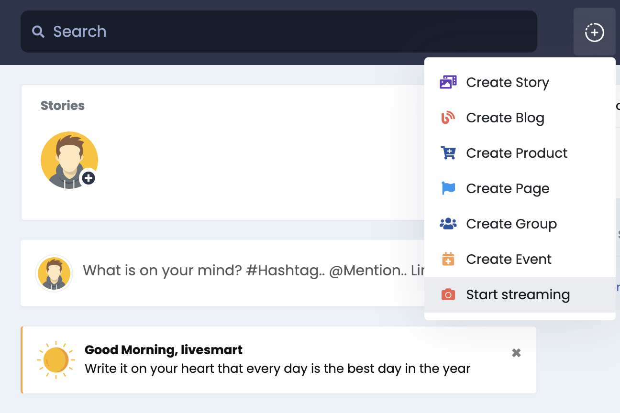Select Create Story from the menu
Viewport: 620px width, 413px height.
pos(508,82)
